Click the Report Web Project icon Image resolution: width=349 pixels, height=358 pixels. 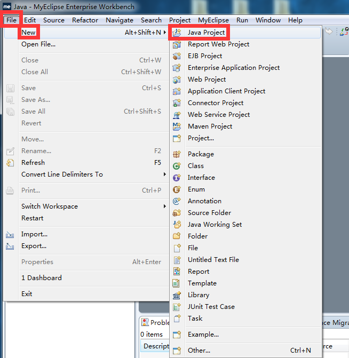click(177, 44)
